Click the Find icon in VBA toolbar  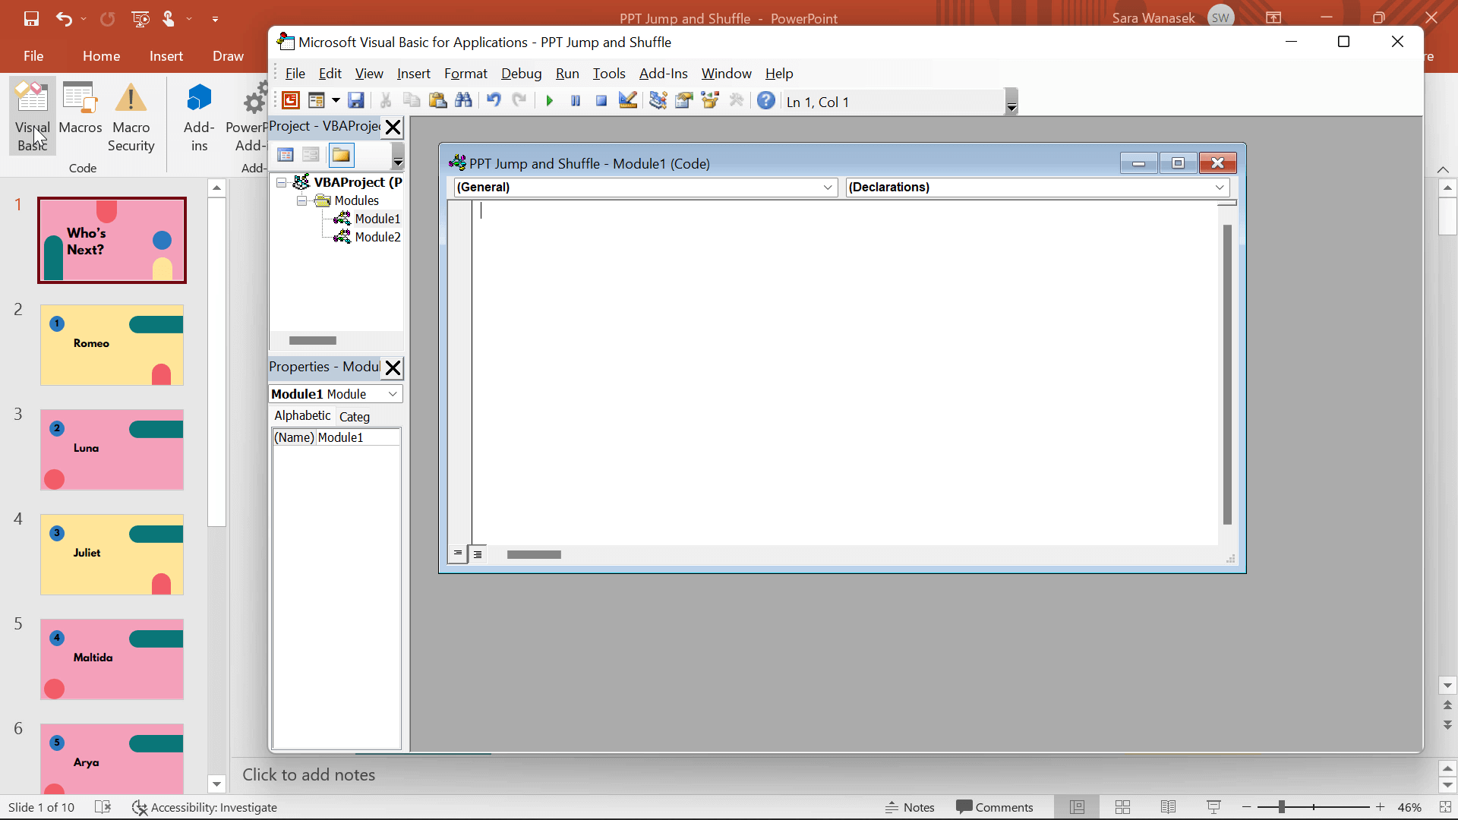pos(464,101)
